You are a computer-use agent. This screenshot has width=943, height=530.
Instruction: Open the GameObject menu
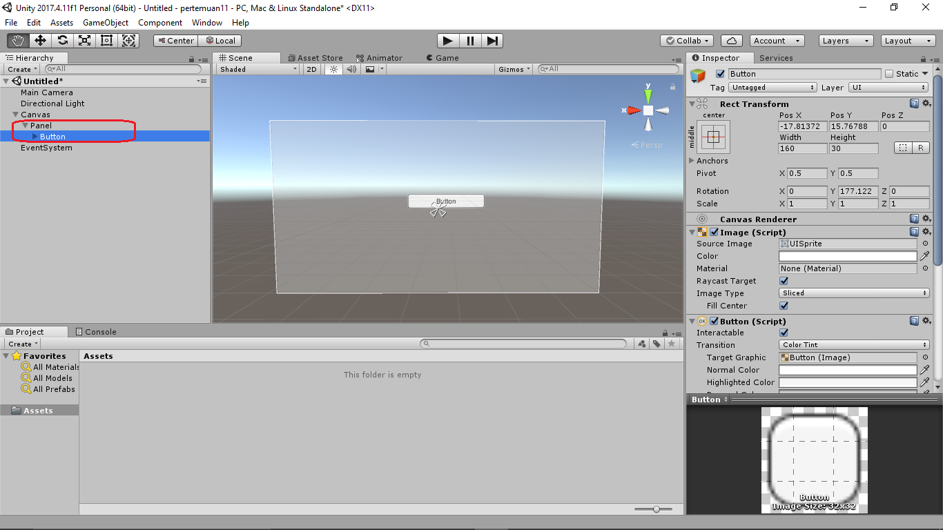click(106, 23)
